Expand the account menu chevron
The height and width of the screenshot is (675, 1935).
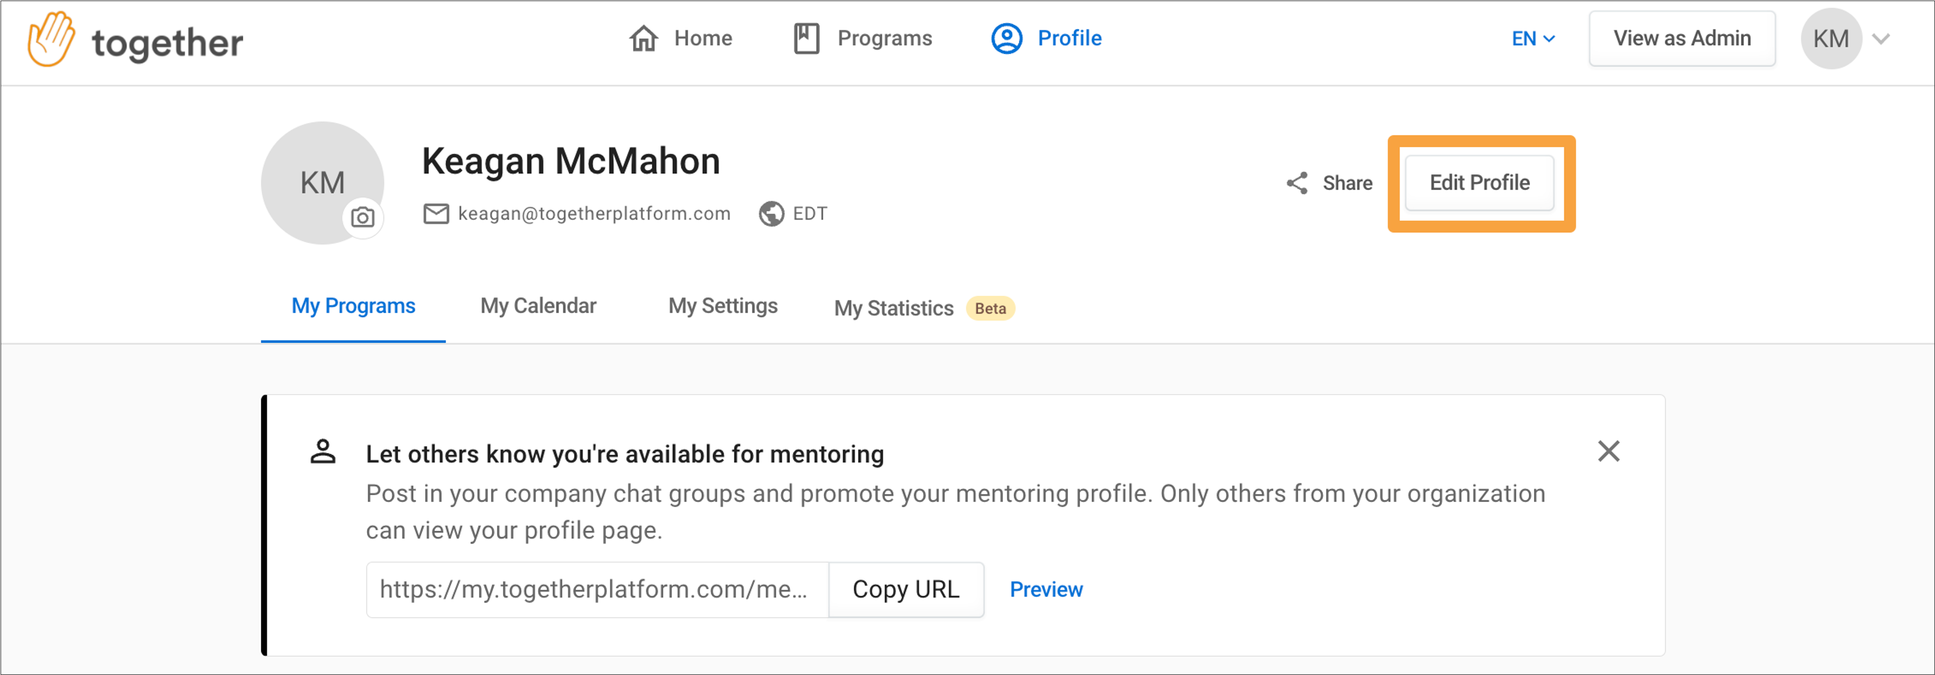(1881, 39)
